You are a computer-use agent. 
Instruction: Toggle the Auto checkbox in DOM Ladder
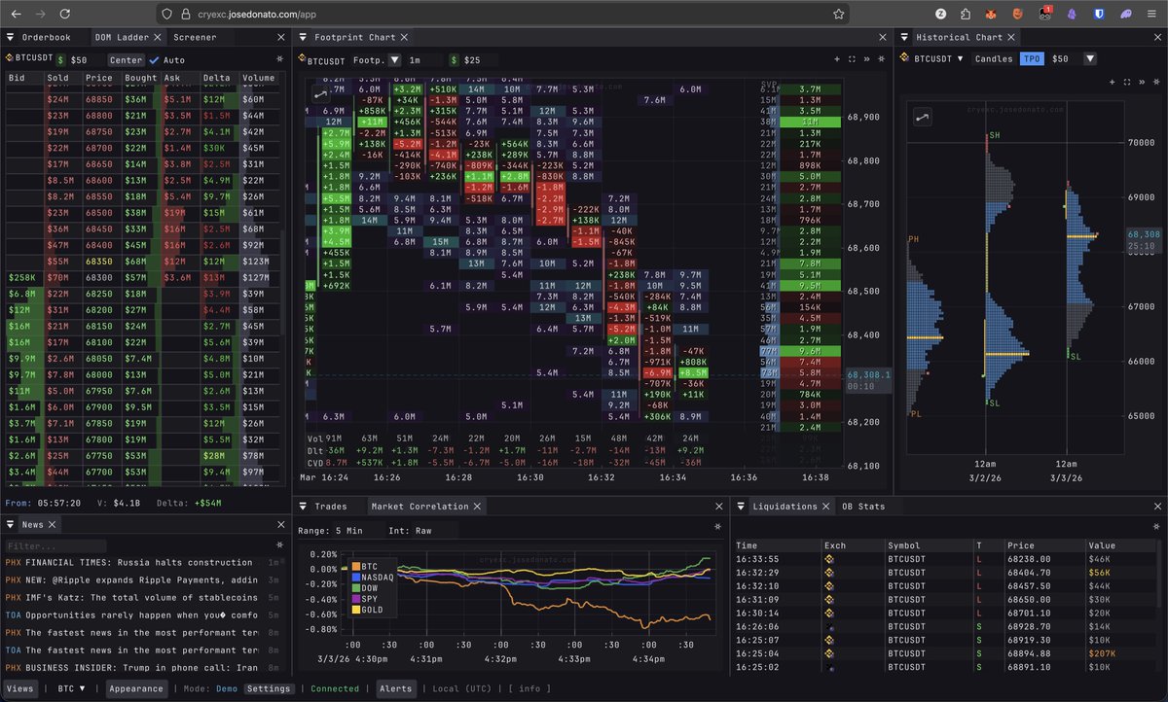point(154,59)
